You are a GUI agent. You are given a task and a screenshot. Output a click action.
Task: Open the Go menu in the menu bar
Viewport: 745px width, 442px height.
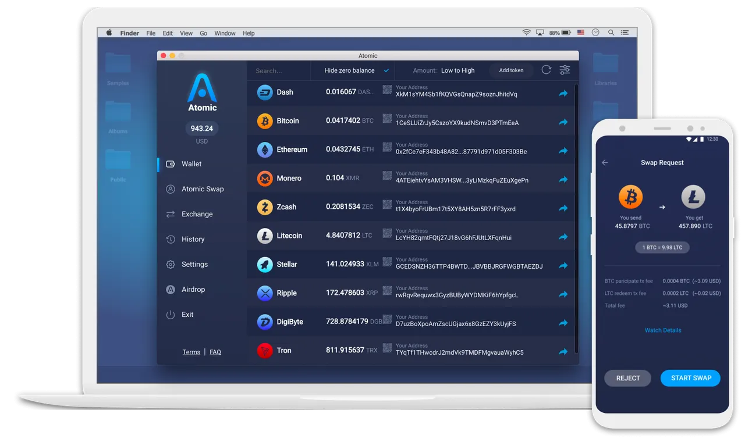click(x=204, y=33)
